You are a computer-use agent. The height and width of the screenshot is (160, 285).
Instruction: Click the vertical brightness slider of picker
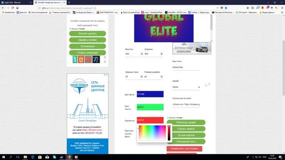(169, 133)
